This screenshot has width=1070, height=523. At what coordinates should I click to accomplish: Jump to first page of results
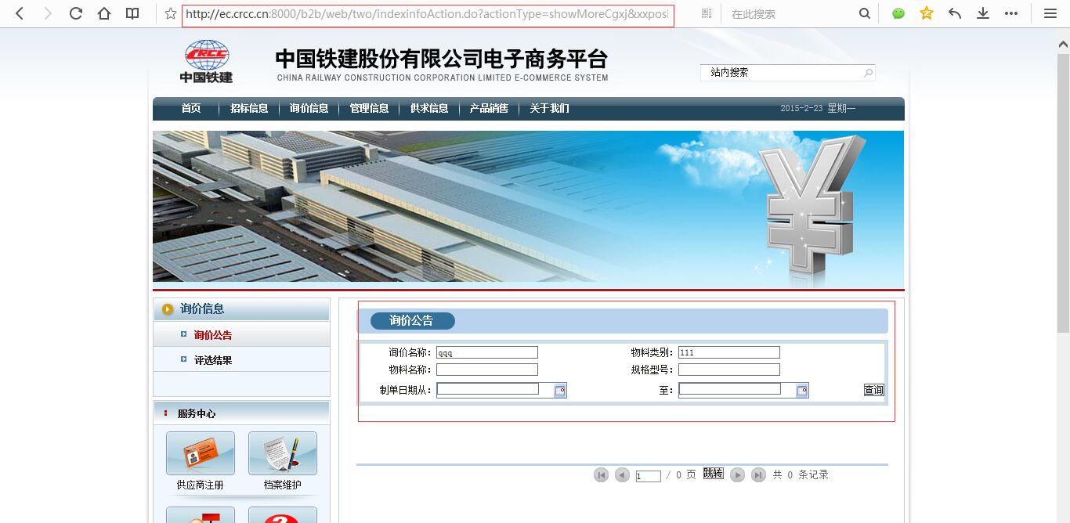(601, 474)
